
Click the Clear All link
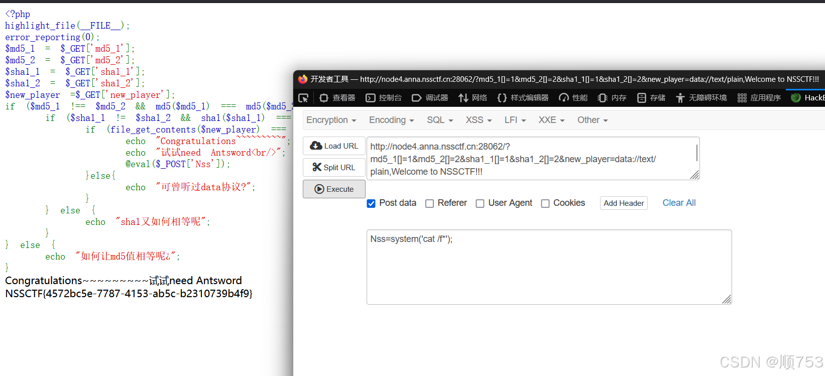(x=679, y=203)
